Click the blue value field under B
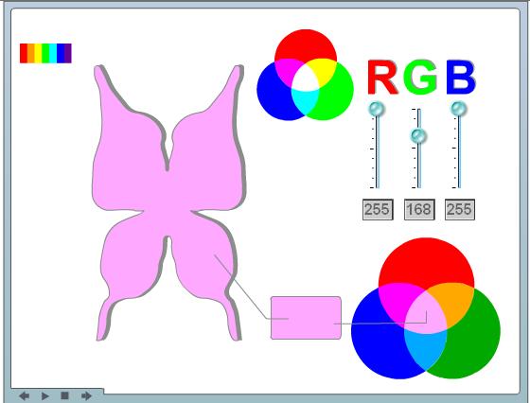Screen dimensions: 530x403 pos(460,210)
